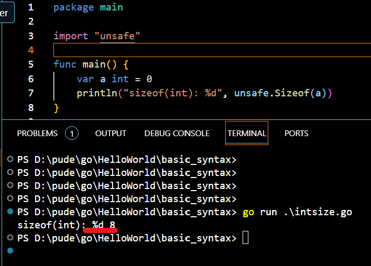
Task: Click line number 5 in the gutter
Action: 30,64
